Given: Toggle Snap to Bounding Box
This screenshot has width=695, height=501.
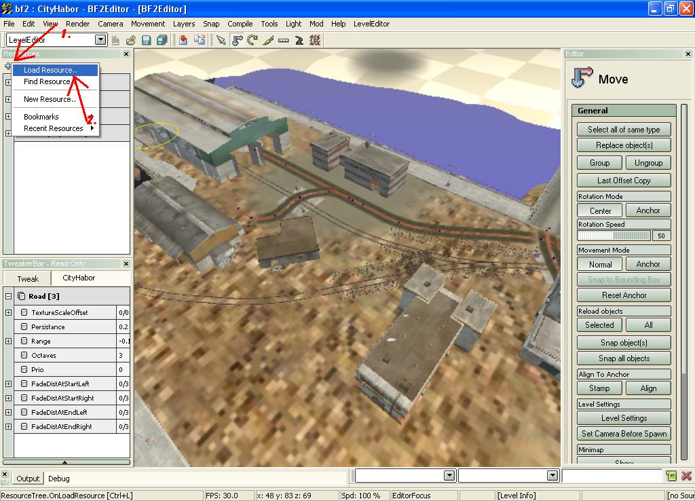Looking at the screenshot, I should pyautogui.click(x=624, y=280).
